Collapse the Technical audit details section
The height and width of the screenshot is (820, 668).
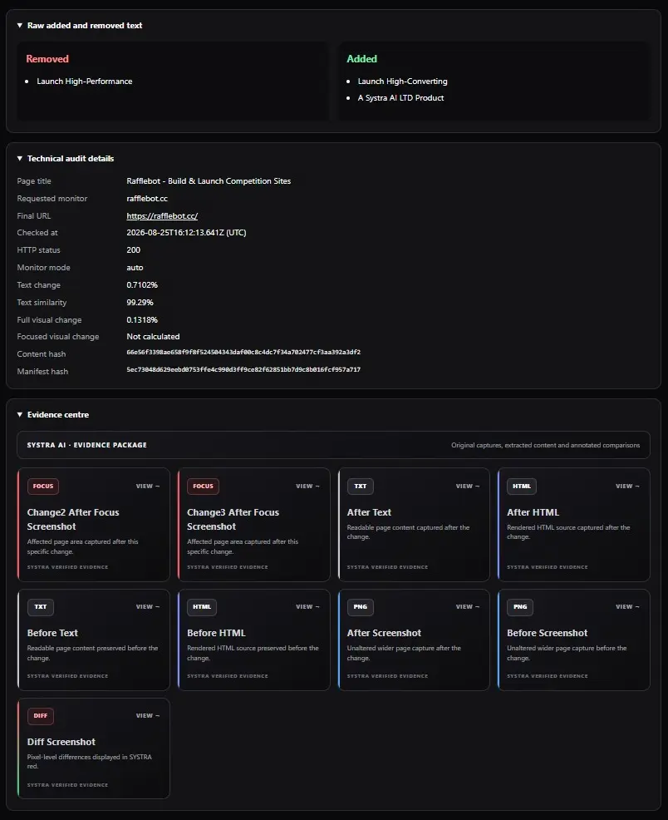(x=66, y=159)
